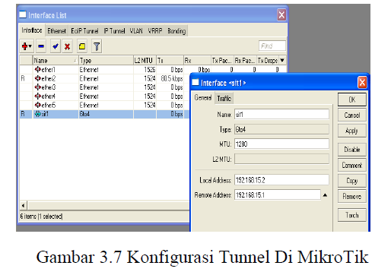Click the Interface sit1 window title icon

coord(195,82)
